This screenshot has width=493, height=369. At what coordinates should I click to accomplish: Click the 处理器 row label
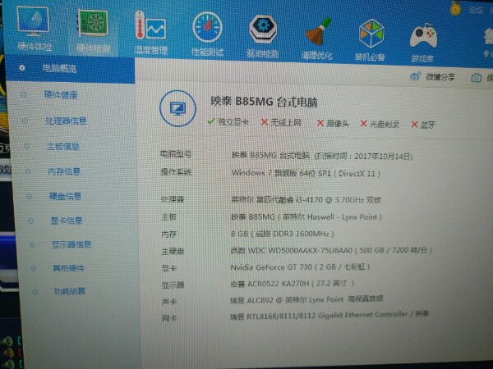[x=173, y=199]
